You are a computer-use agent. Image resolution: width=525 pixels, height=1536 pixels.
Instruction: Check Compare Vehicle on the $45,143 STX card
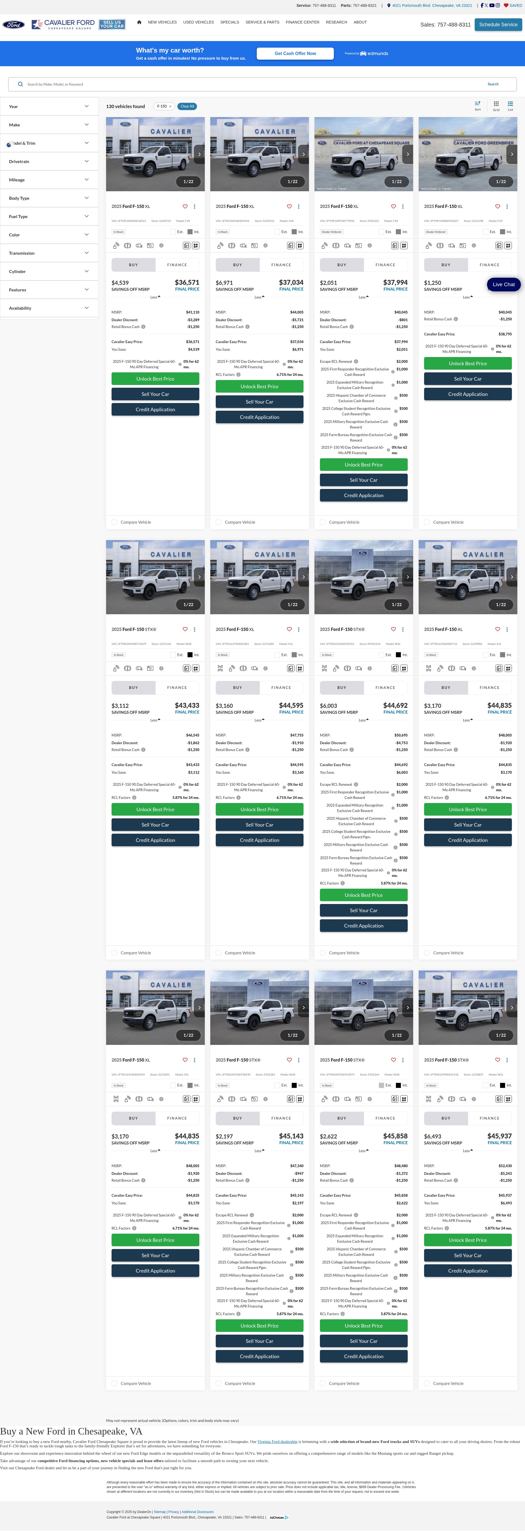click(219, 1383)
